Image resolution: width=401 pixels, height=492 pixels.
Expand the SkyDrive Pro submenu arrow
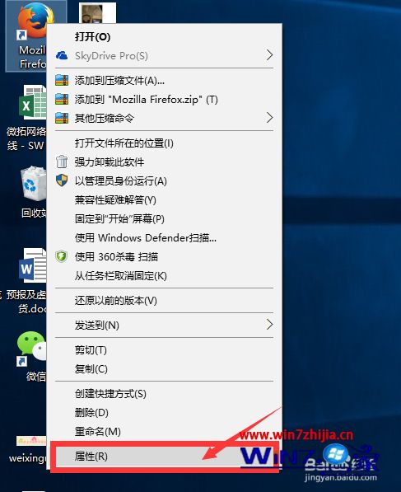[x=269, y=55]
